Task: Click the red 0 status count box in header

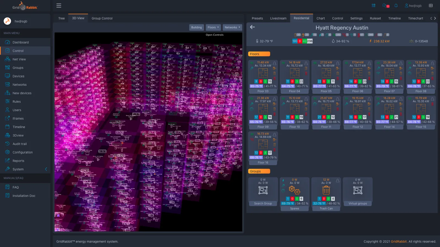Action: [300, 41]
